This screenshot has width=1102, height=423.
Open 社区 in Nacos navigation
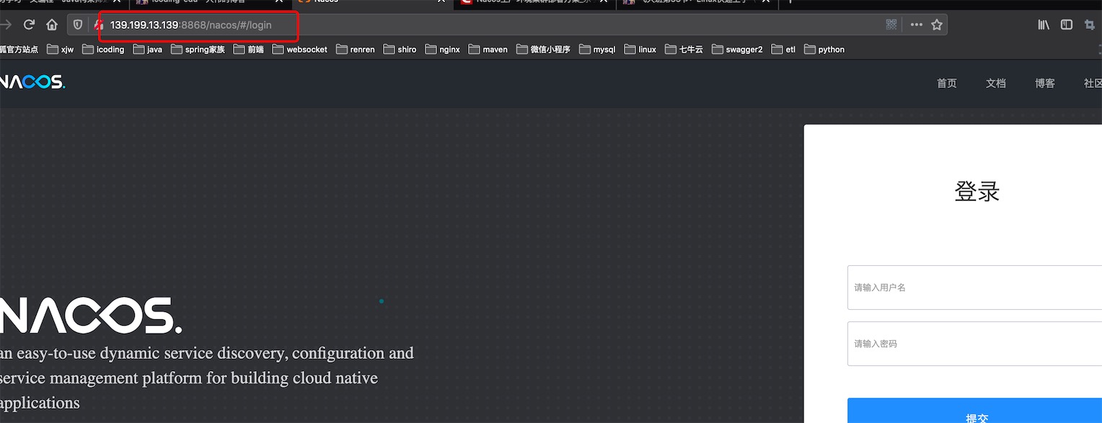[1093, 84]
